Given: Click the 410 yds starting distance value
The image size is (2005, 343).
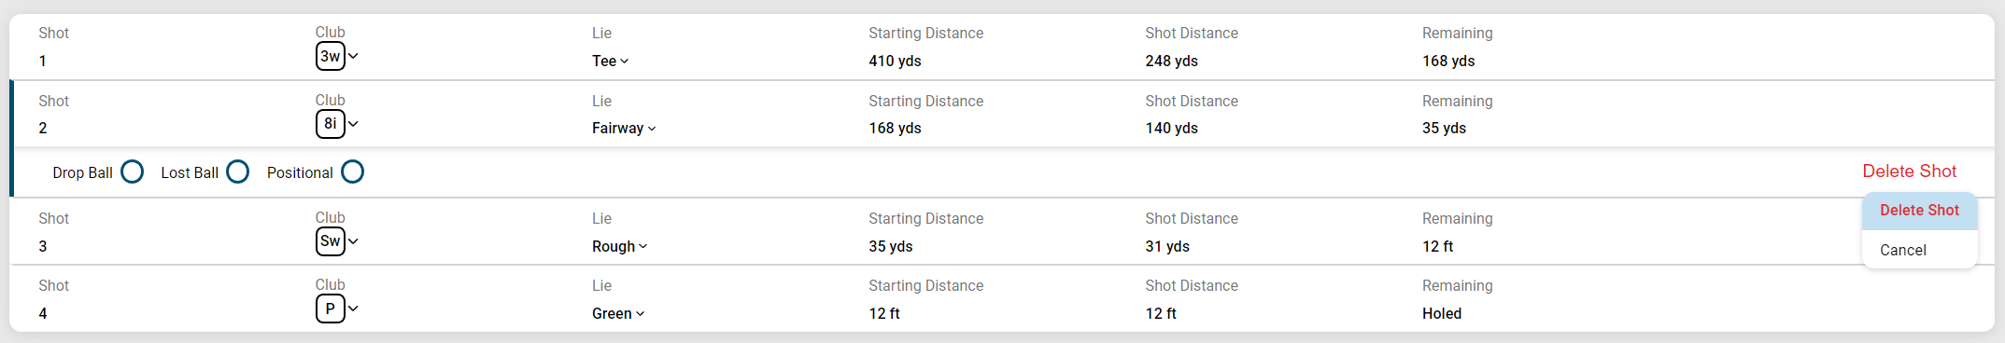Looking at the screenshot, I should click(895, 61).
